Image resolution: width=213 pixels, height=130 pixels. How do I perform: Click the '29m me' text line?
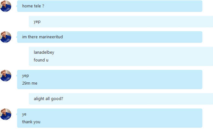click(30, 83)
